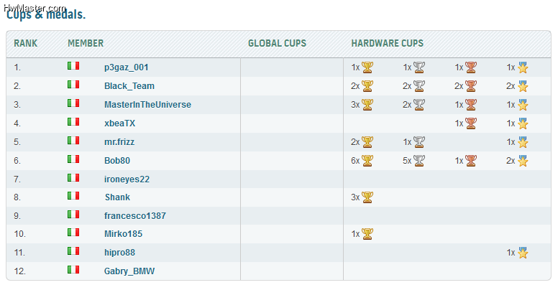Click Bob80's star medal icon
The image size is (558, 285).
coord(523,161)
